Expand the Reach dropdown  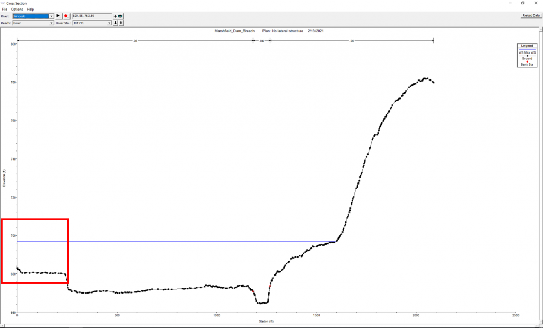coord(51,23)
